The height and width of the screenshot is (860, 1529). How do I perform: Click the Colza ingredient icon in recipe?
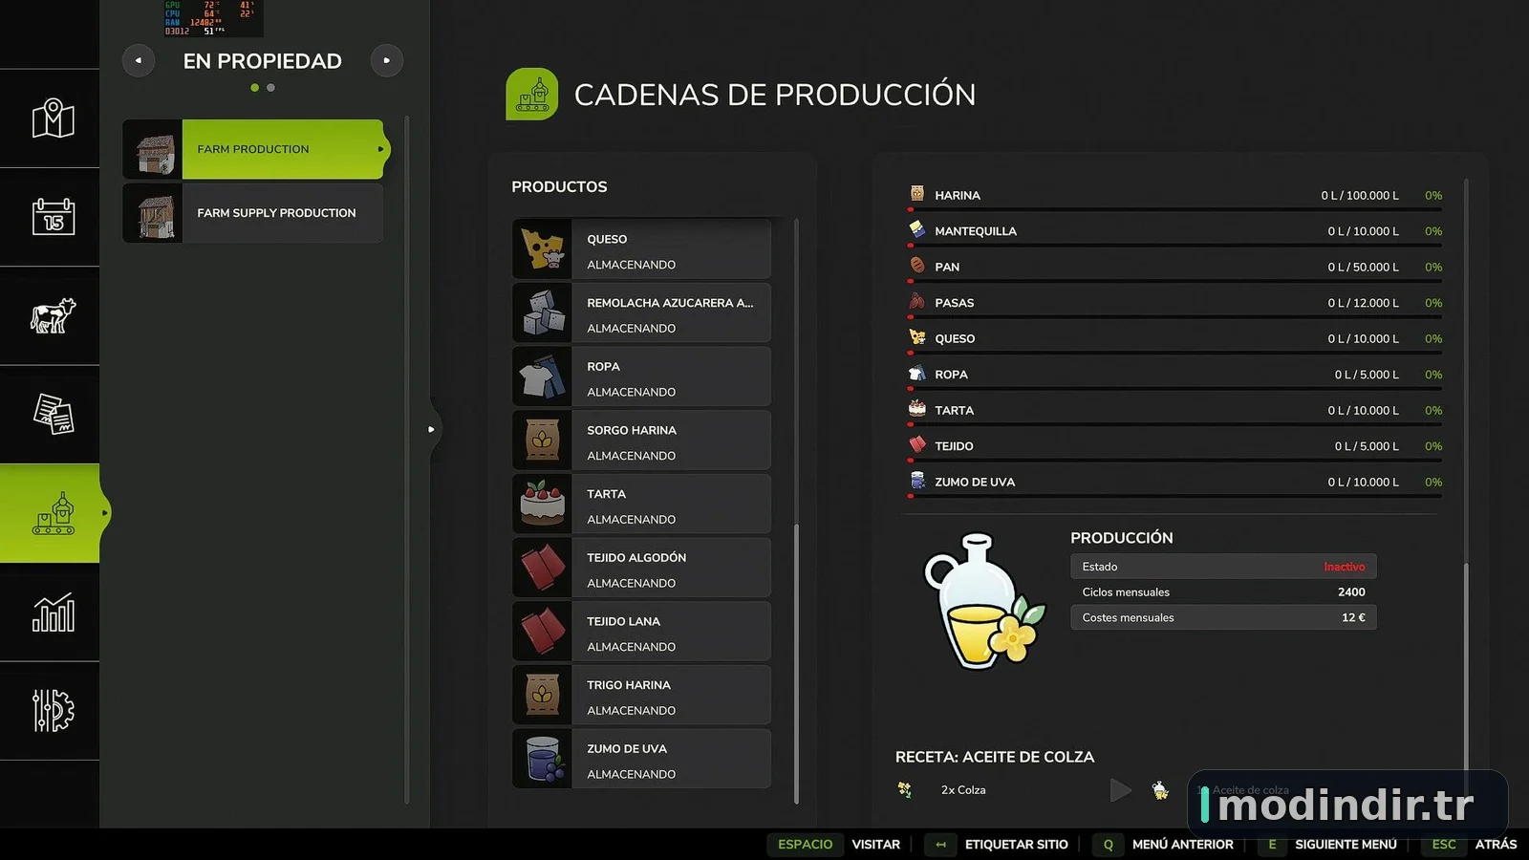tap(904, 789)
